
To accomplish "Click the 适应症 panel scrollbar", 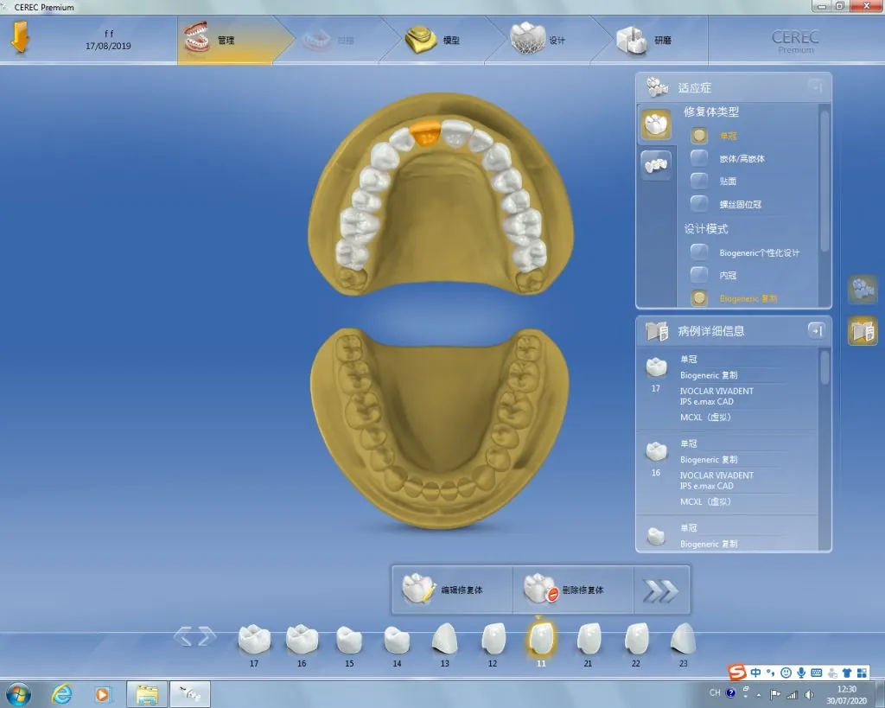I will coord(824,173).
